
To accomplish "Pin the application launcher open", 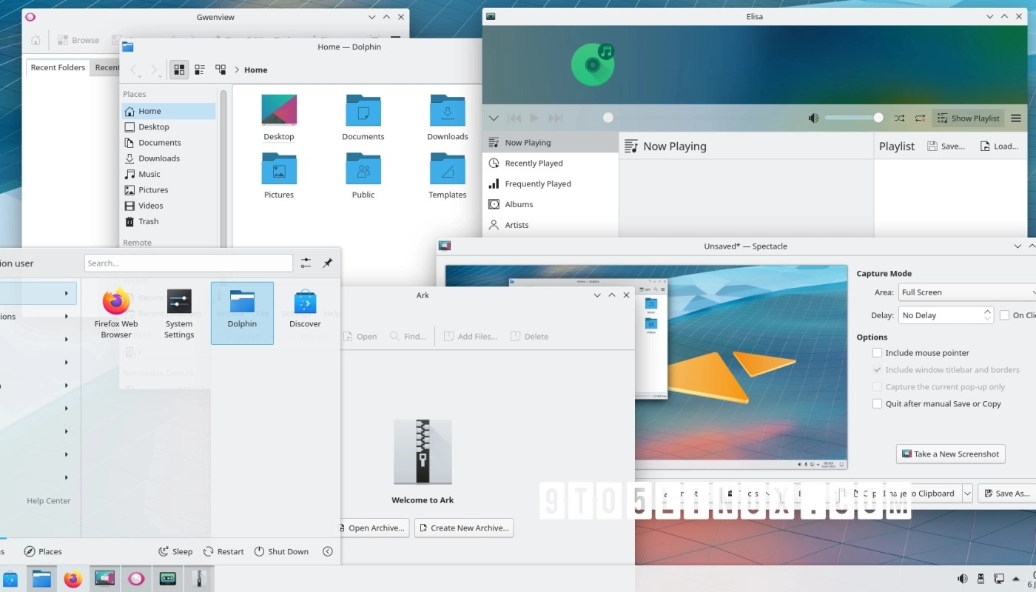I will (x=327, y=263).
